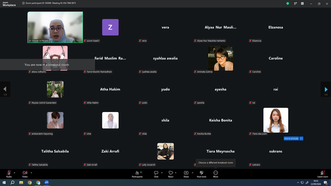Click the Talitha Salsabila participant name
Image resolution: width=331 pixels, height=186 pixels.
(55, 151)
